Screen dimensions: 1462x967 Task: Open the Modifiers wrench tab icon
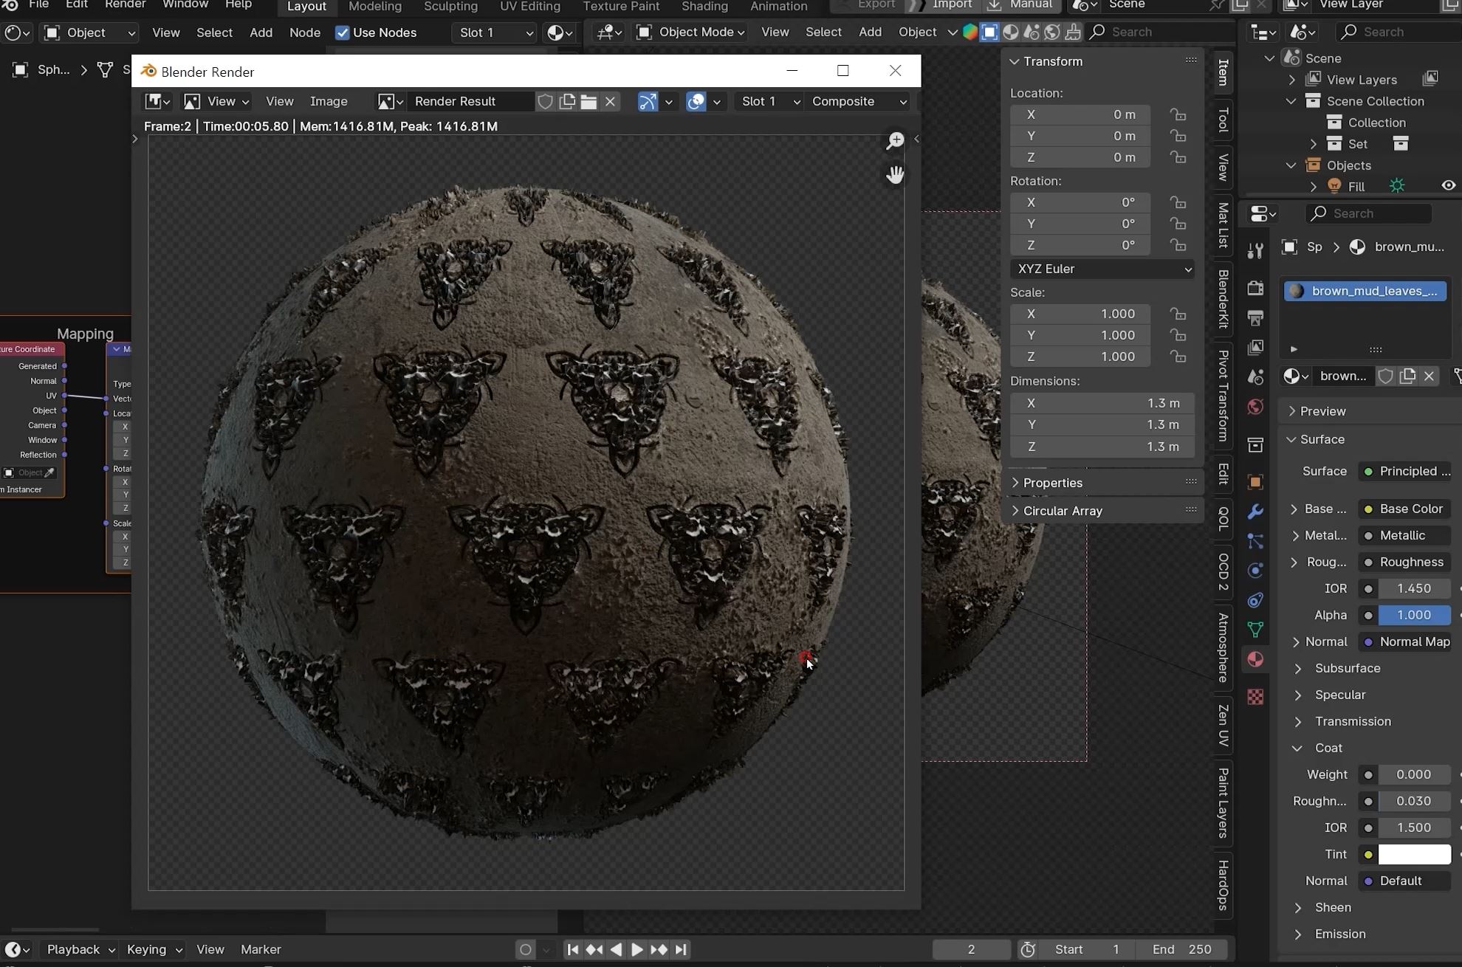pos(1255,512)
